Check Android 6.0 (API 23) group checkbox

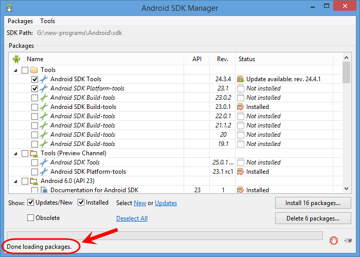[x=25, y=181]
